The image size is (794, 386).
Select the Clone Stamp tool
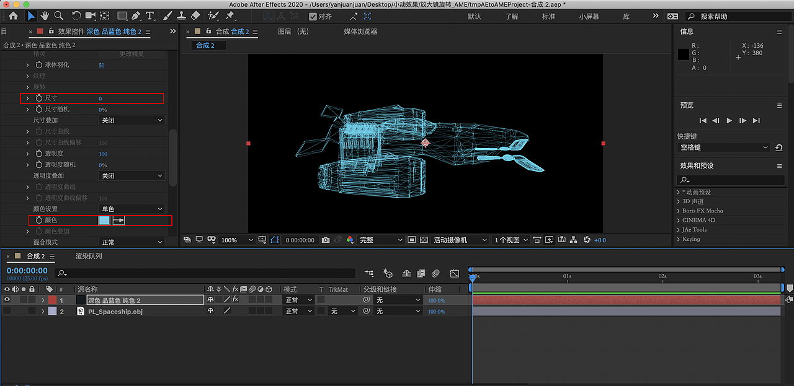(182, 16)
